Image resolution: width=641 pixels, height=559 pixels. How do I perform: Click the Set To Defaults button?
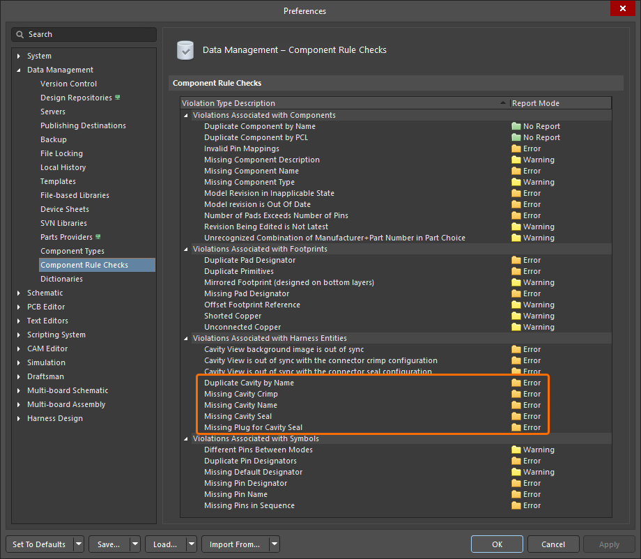[39, 544]
